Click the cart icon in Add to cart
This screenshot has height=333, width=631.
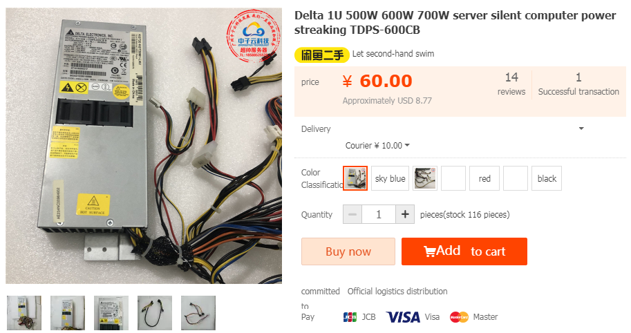[429, 251]
